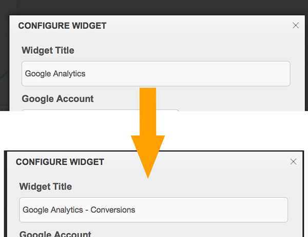Click the "Widget Title" label in lower dialog
The height and width of the screenshot is (237, 308).
[46, 187]
